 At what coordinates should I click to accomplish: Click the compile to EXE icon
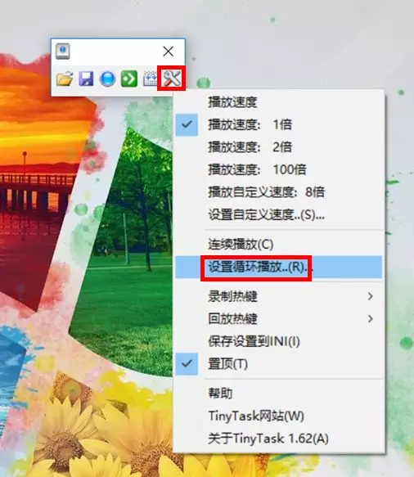point(150,79)
